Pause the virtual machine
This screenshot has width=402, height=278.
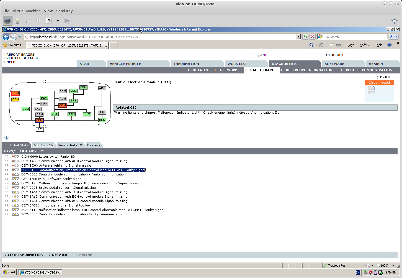point(38,21)
